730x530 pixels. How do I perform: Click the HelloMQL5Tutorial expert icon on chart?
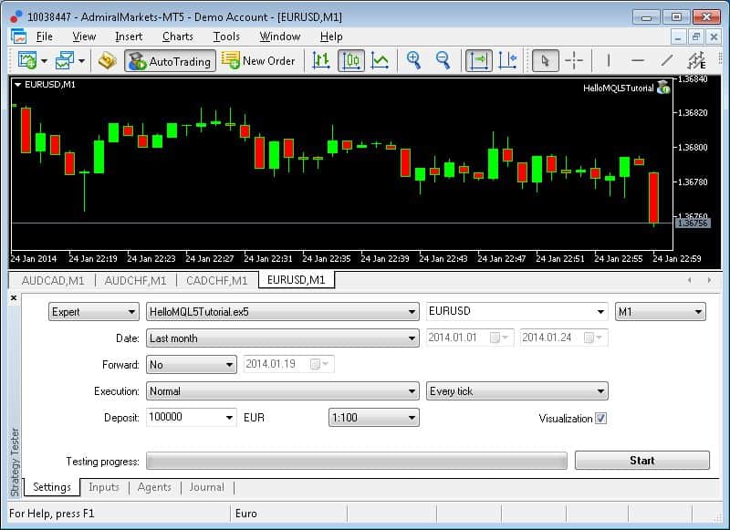click(x=663, y=88)
